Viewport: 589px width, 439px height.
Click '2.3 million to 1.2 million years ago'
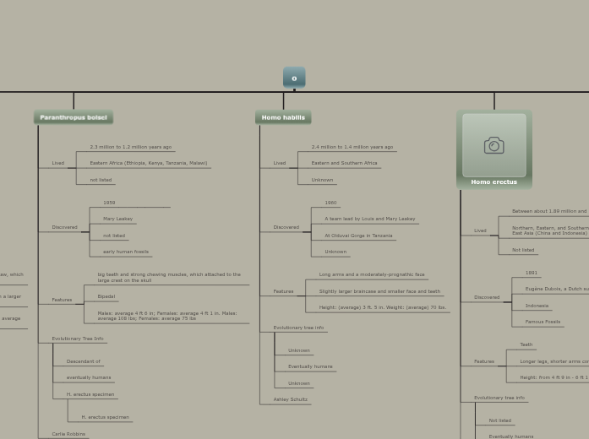tap(130, 147)
